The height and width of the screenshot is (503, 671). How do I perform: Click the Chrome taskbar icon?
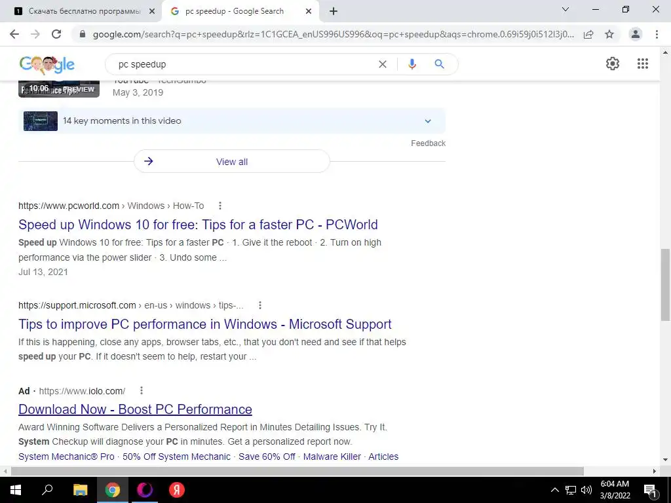113,490
